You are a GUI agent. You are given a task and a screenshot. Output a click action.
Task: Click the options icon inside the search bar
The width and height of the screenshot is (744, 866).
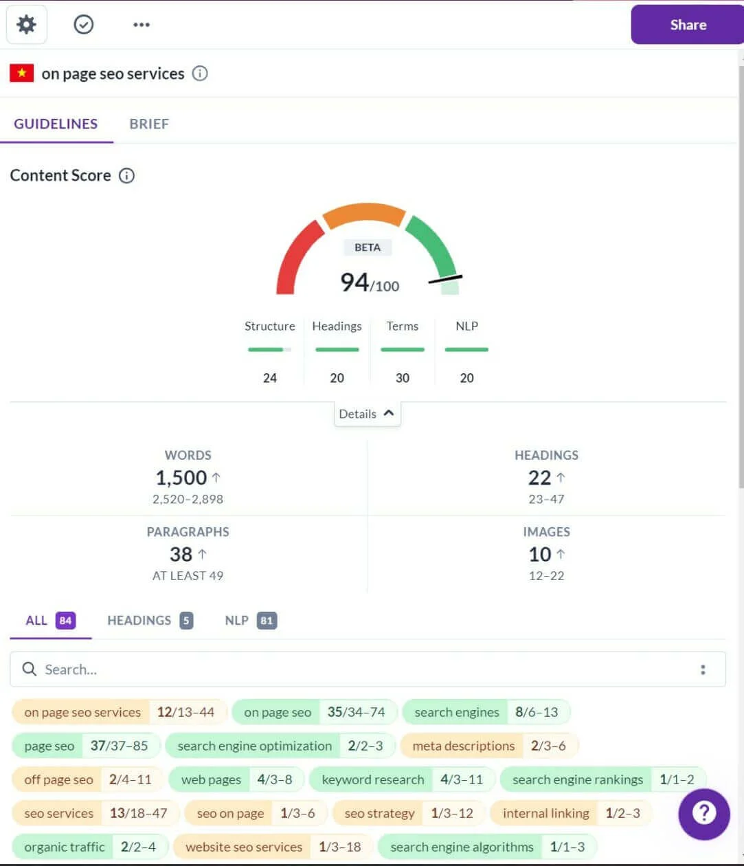(x=703, y=669)
